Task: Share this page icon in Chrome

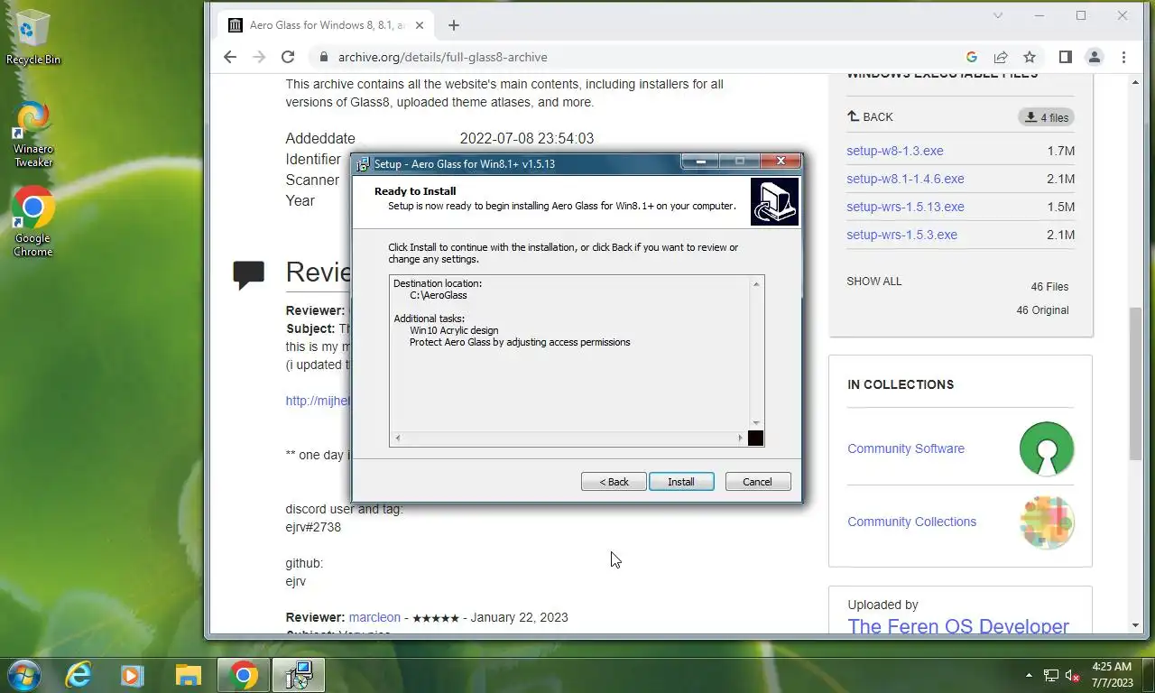Action: [x=1001, y=57]
